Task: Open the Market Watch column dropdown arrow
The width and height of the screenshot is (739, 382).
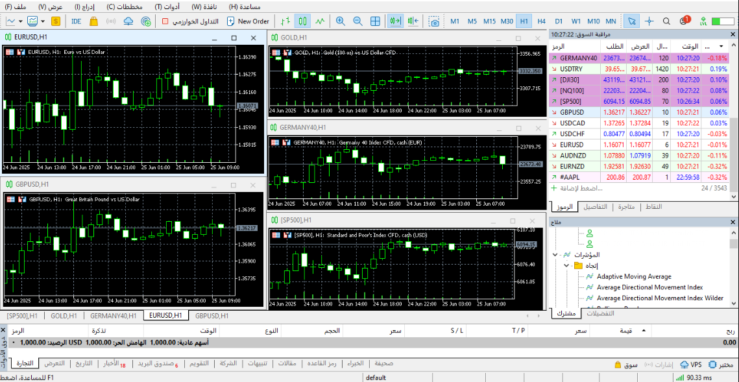Action: (721, 46)
